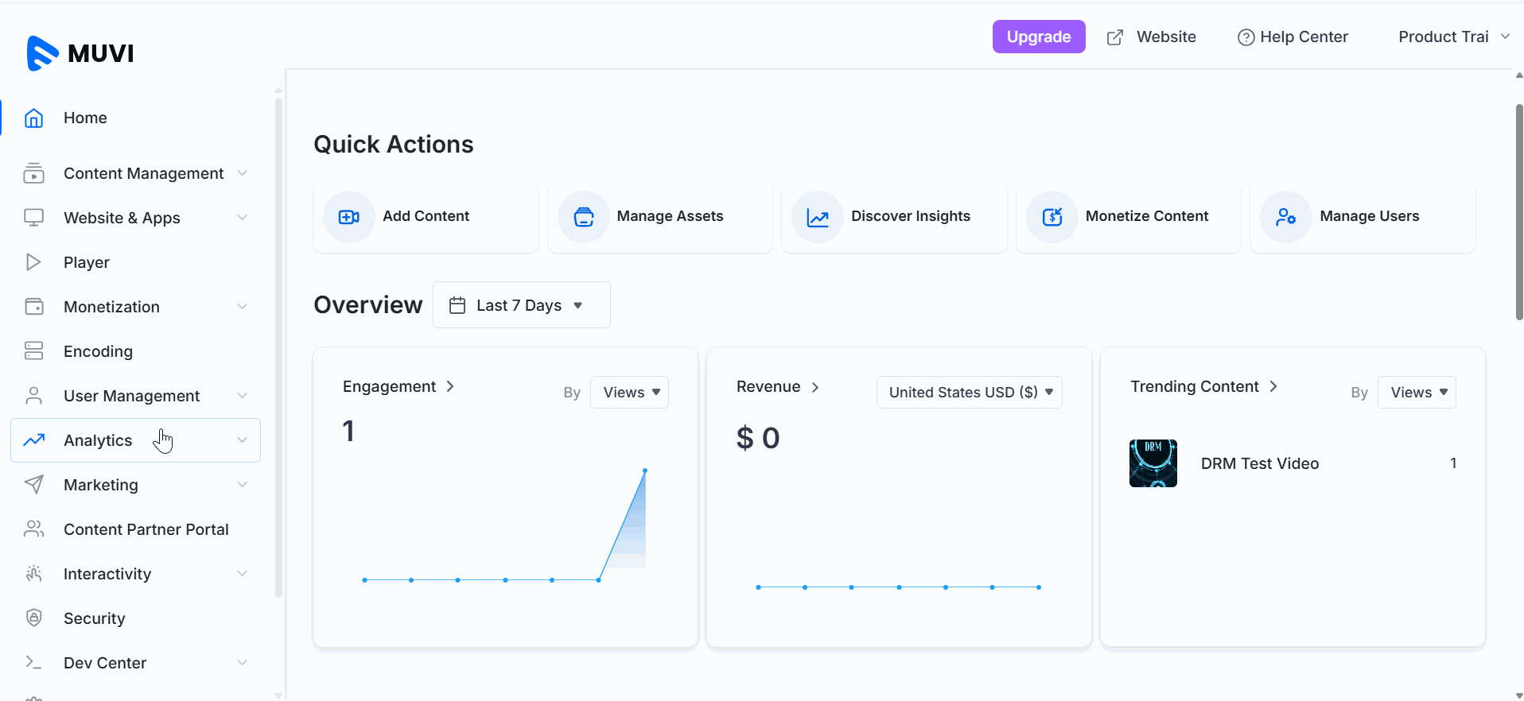Image resolution: width=1524 pixels, height=701 pixels.
Task: Click the Add Content camera icon
Action: [x=348, y=217]
